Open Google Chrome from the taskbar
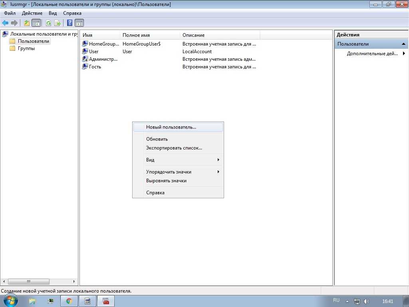409x307 pixels. (x=69, y=301)
